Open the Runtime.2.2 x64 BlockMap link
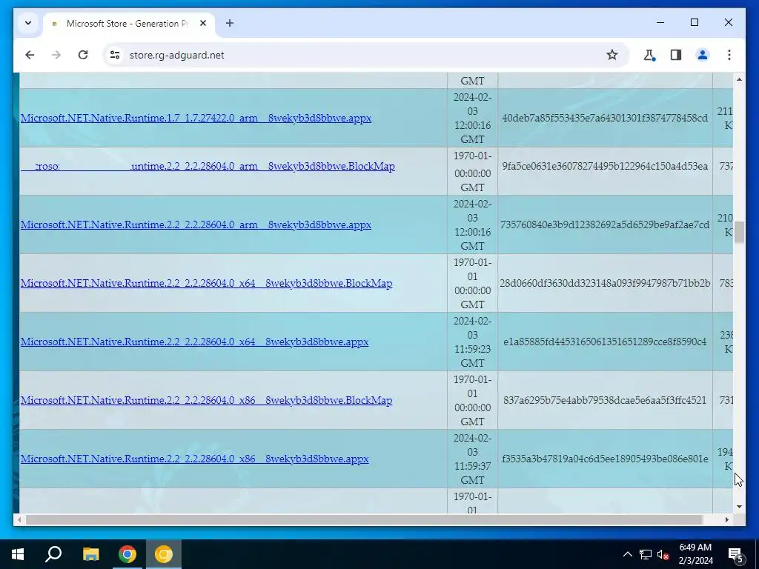 point(206,284)
